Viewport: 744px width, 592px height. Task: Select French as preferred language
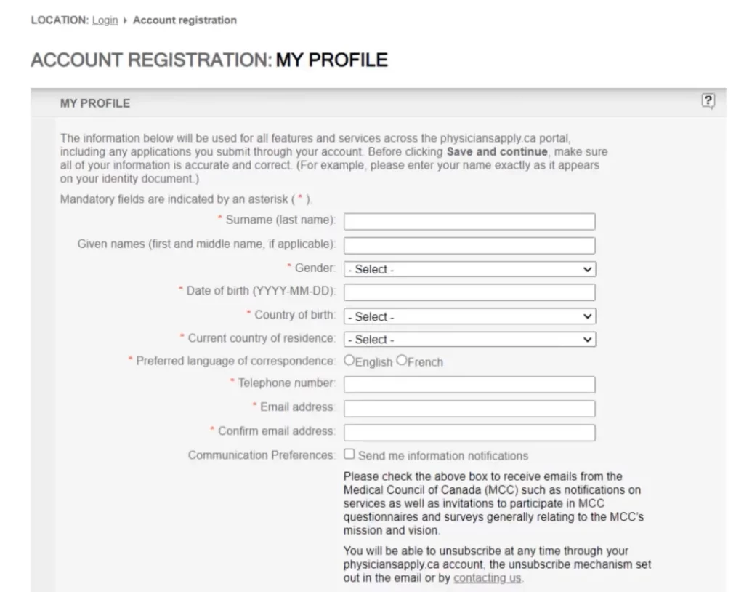click(402, 361)
